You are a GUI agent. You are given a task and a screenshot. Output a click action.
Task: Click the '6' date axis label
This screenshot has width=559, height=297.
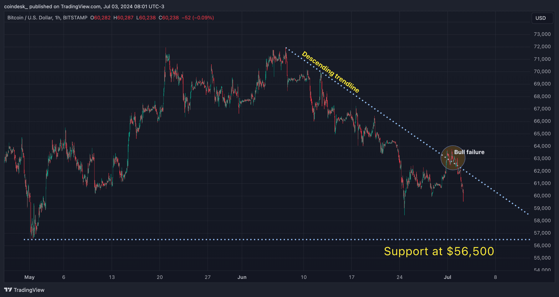coord(64,277)
